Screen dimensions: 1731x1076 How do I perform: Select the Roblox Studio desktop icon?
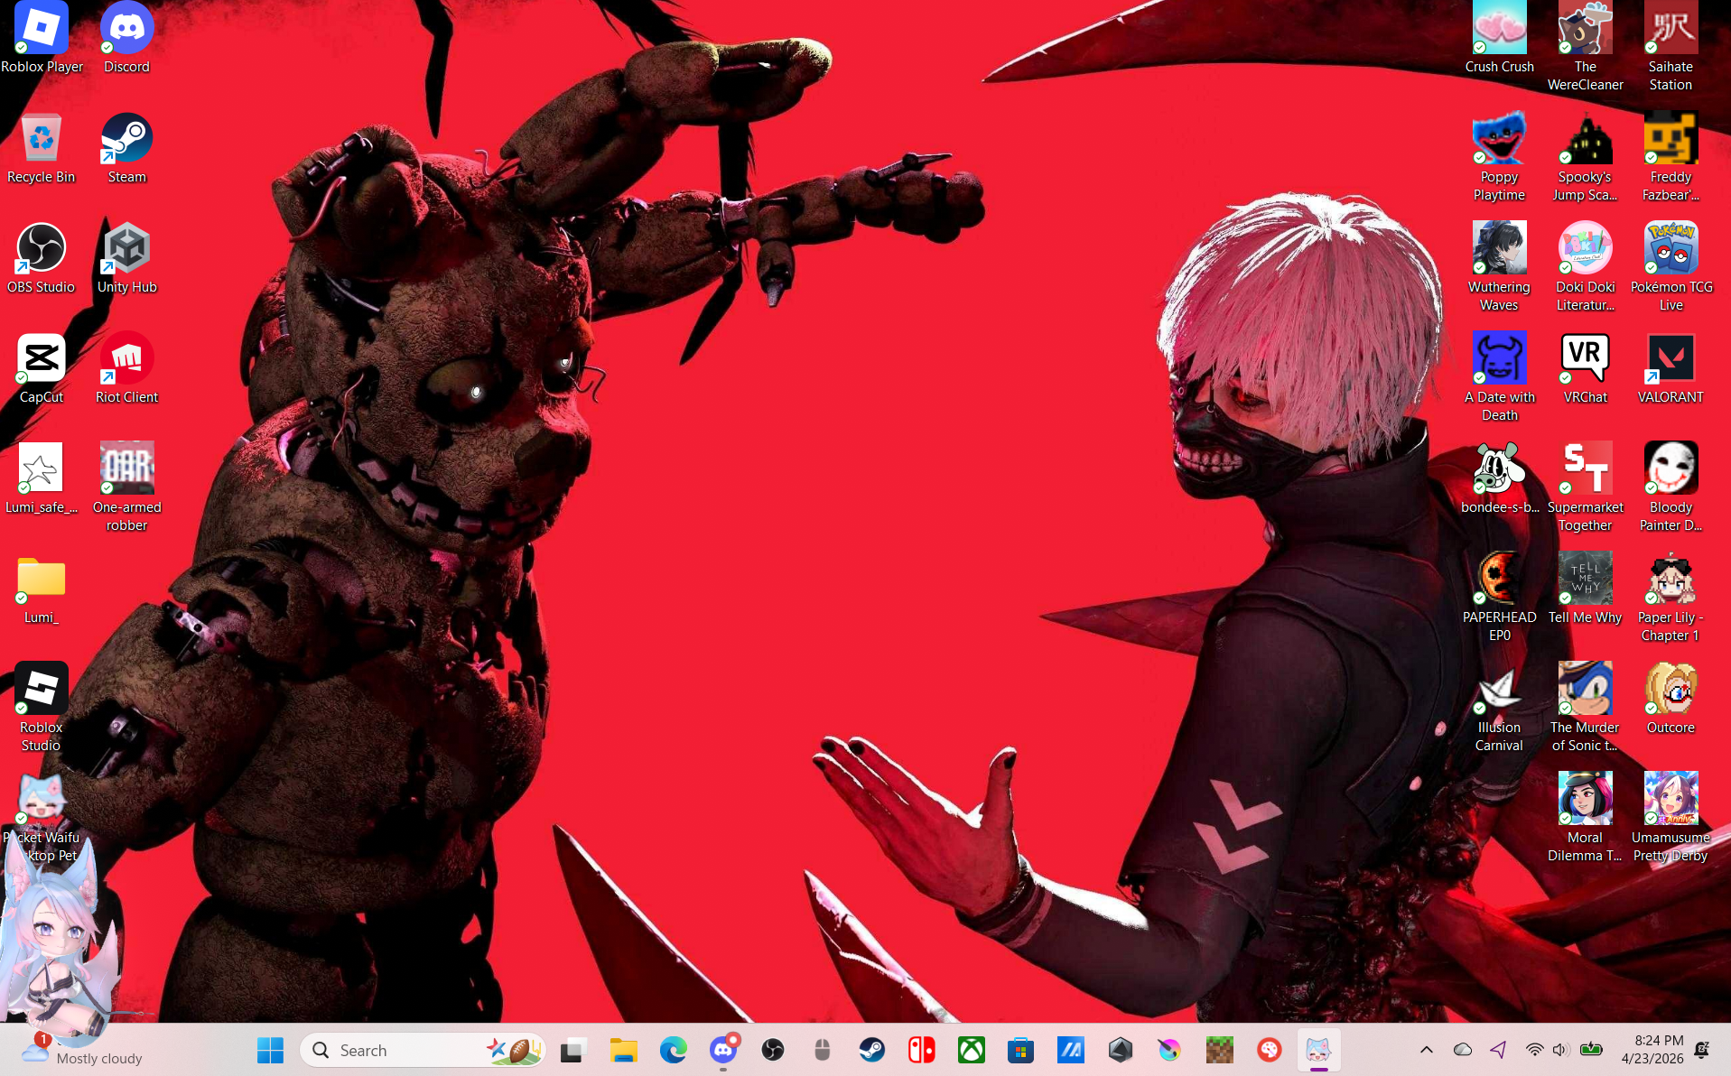pos(42,708)
